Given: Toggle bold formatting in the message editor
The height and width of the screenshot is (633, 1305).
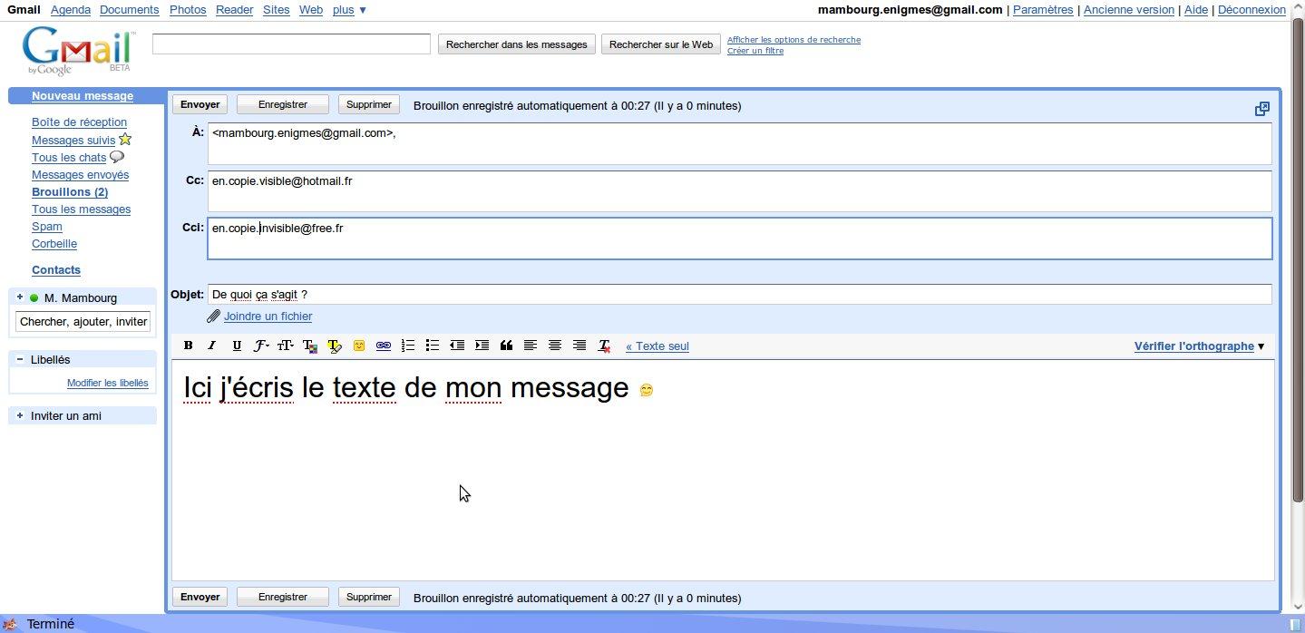Looking at the screenshot, I should pos(188,346).
